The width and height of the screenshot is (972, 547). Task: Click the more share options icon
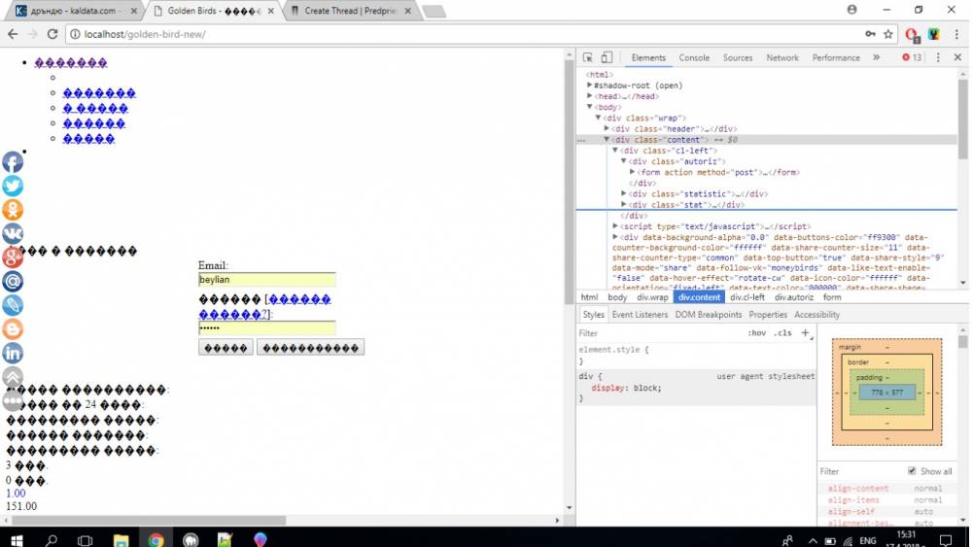pos(13,401)
